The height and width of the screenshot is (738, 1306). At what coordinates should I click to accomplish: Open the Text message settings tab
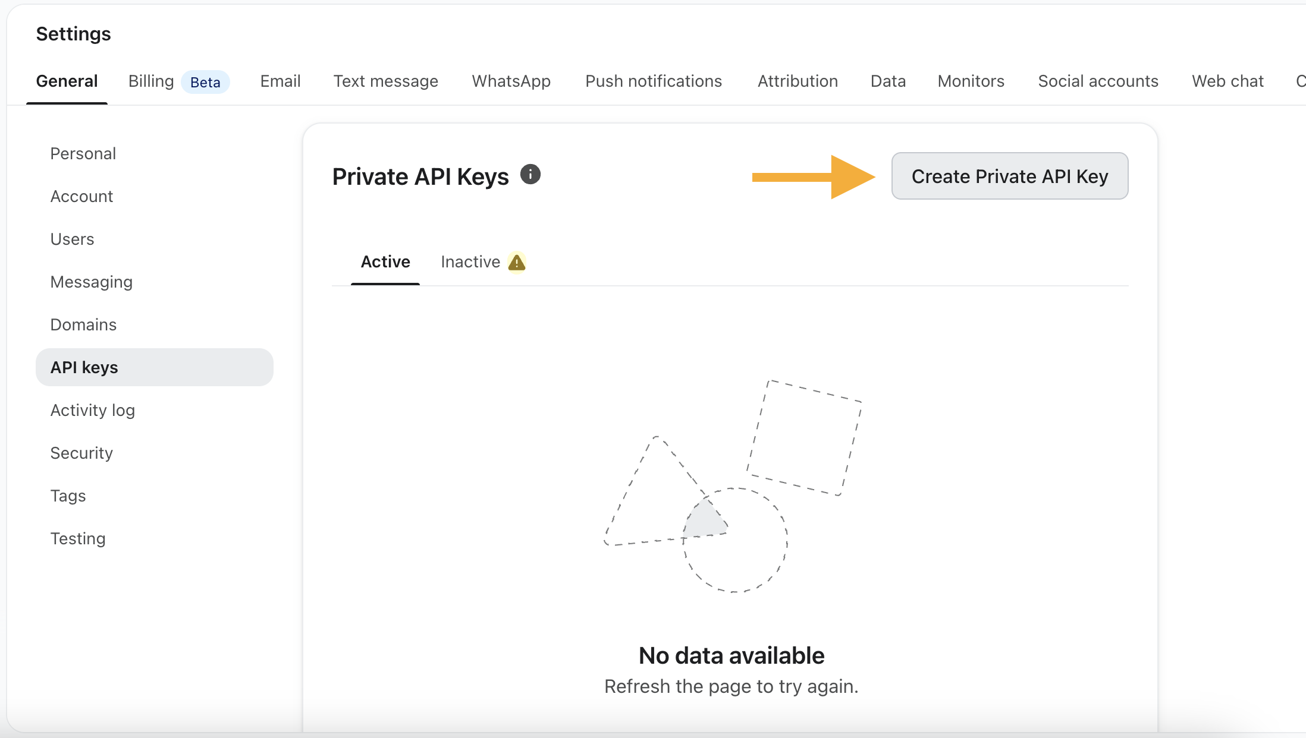click(385, 81)
